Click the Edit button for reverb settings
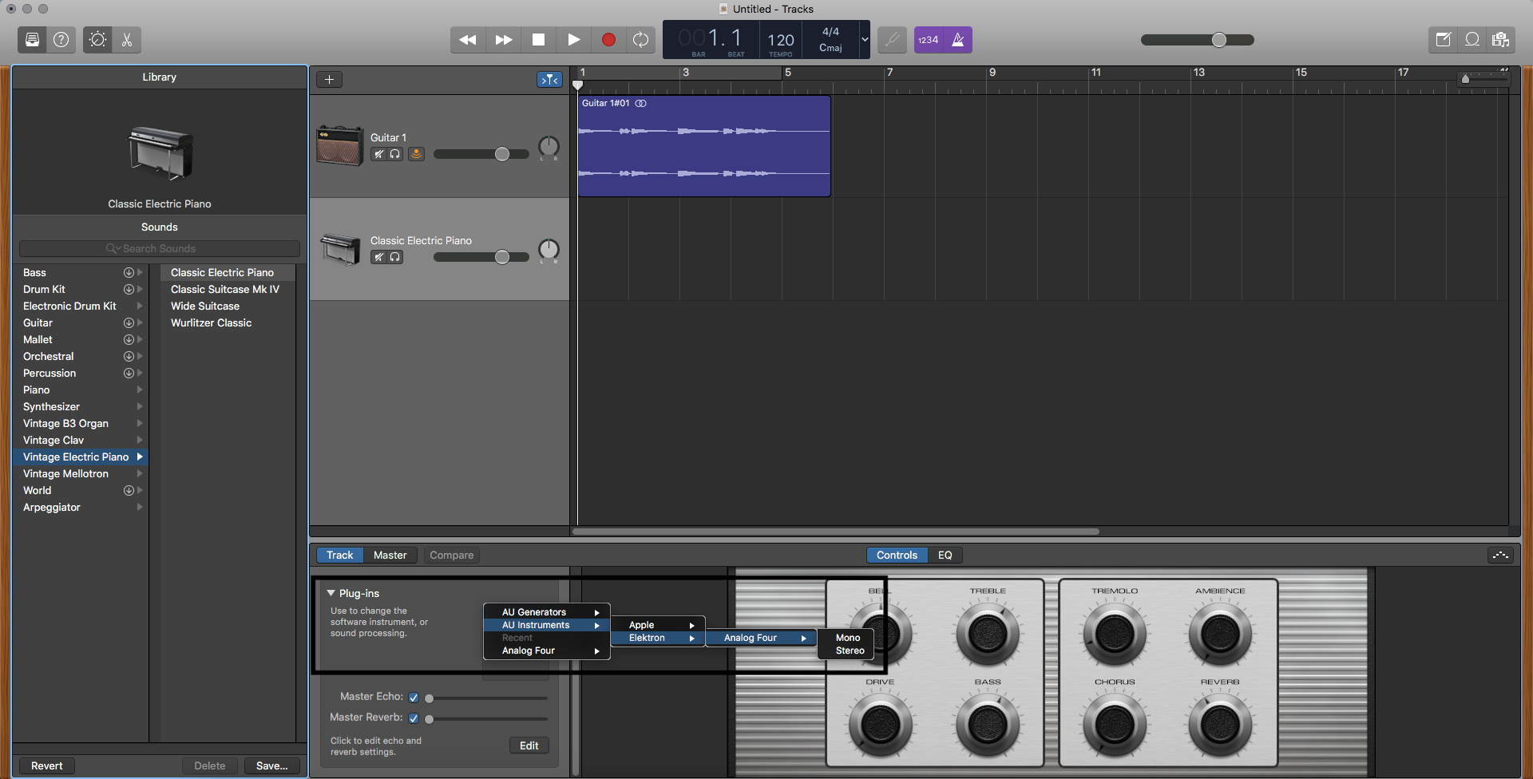The height and width of the screenshot is (779, 1533). click(529, 745)
